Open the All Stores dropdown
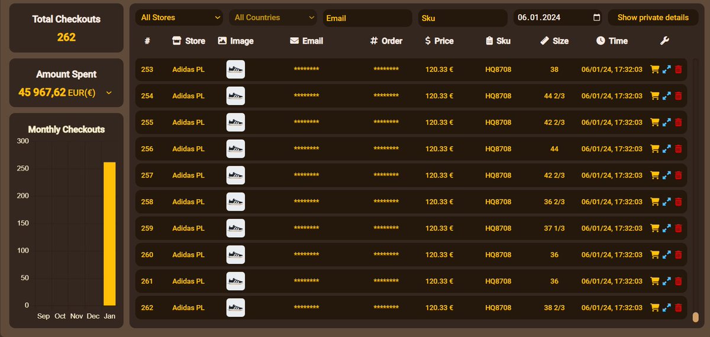 click(x=179, y=18)
